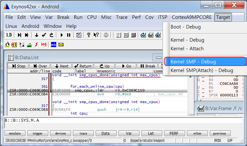This screenshot has width=247, height=146.
Task: Click the yellow envelope toolbar icon
Action: (x=61, y=45)
